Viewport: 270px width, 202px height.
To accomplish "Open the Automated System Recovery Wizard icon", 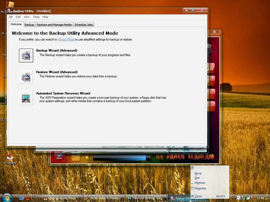I will [26, 98].
